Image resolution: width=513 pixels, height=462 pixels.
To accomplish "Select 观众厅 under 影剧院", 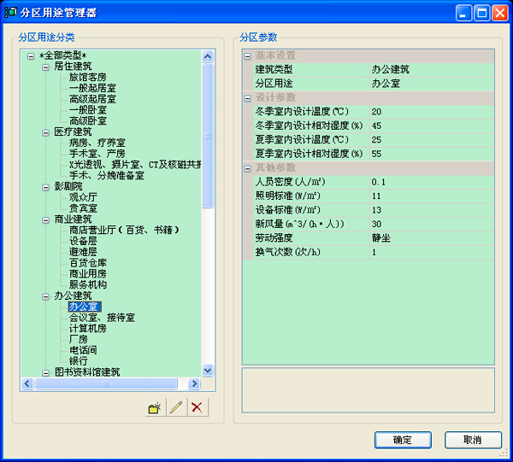I will point(82,197).
